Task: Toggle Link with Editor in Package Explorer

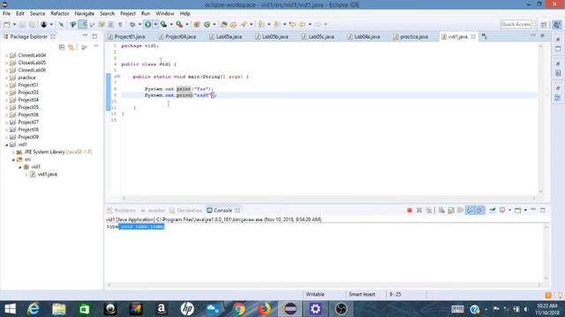Action: 71,48
